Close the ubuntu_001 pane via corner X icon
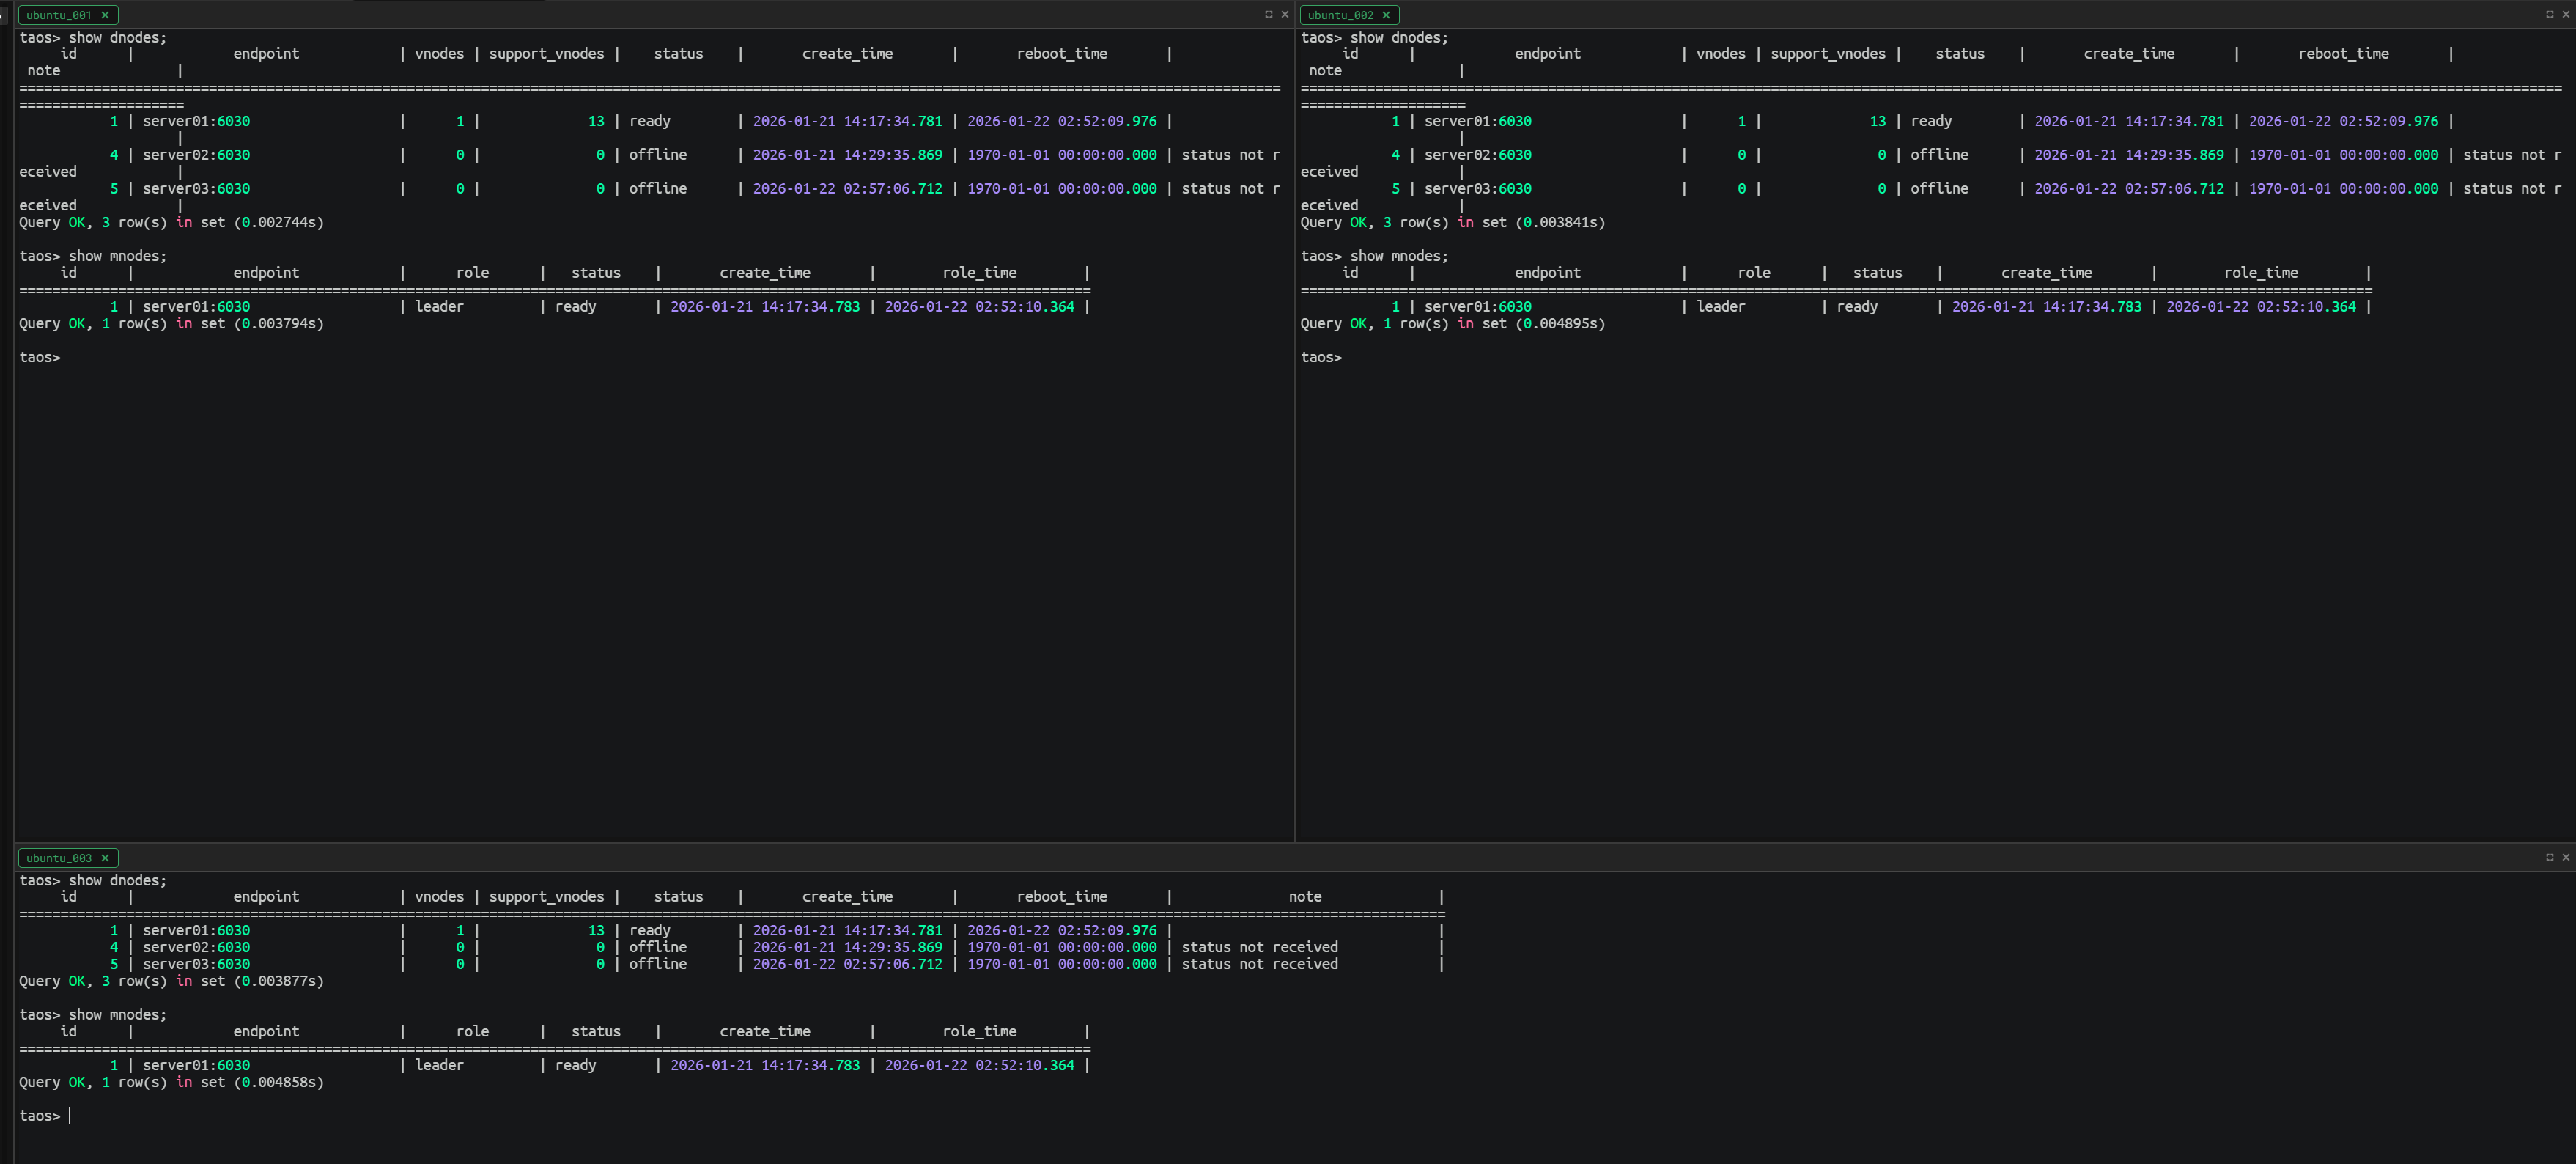2576x1164 pixels. [x=1285, y=14]
